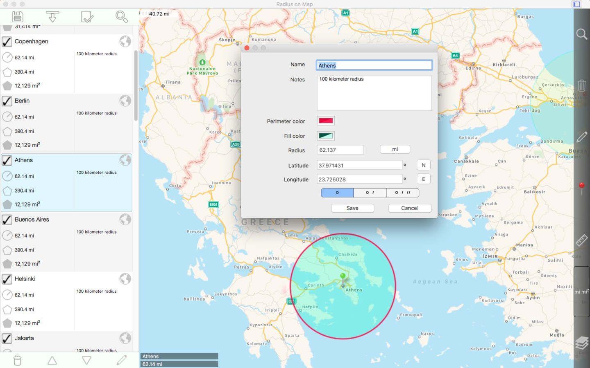The height and width of the screenshot is (368, 590).
Task: Select degrees minutes format segment
Action: click(370, 193)
